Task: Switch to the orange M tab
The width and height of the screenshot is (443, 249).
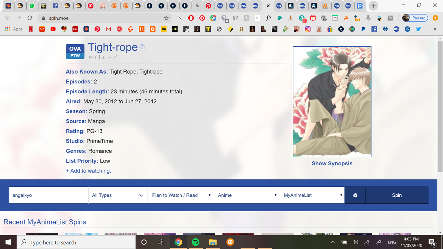Action: (325, 6)
